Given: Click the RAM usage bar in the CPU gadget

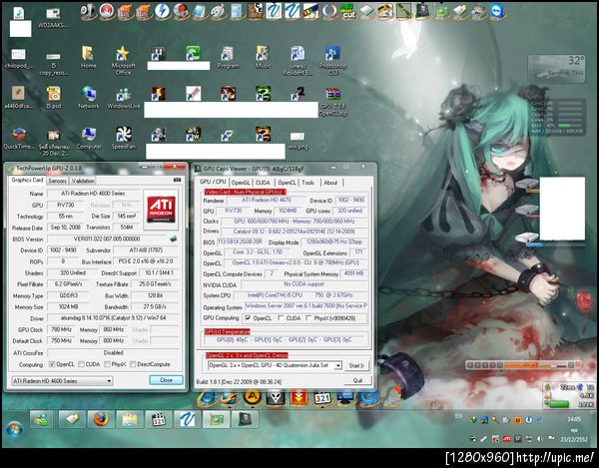Looking at the screenshot, I should (570, 125).
